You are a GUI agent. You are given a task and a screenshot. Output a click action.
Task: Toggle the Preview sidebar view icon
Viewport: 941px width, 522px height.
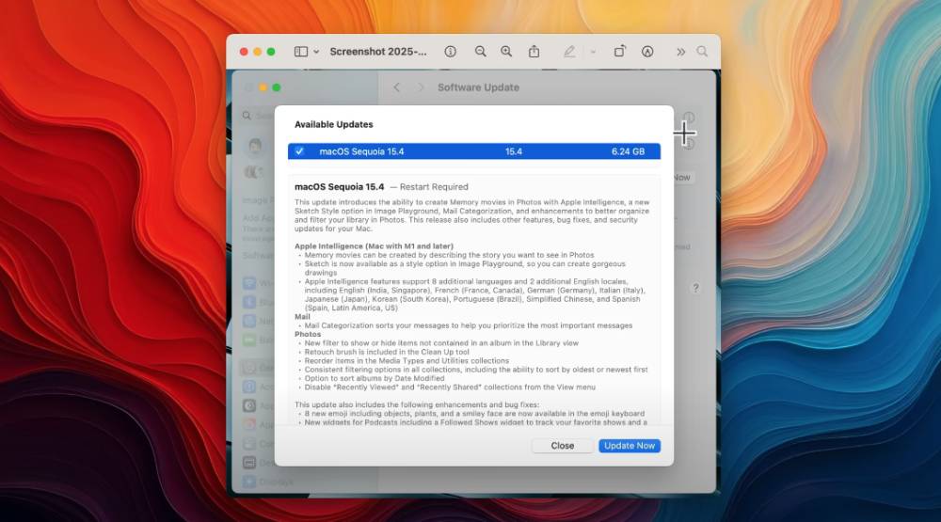(x=301, y=52)
